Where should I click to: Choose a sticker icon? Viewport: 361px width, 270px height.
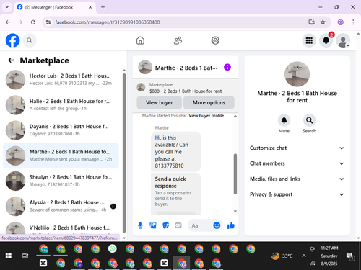pyautogui.click(x=165, y=225)
